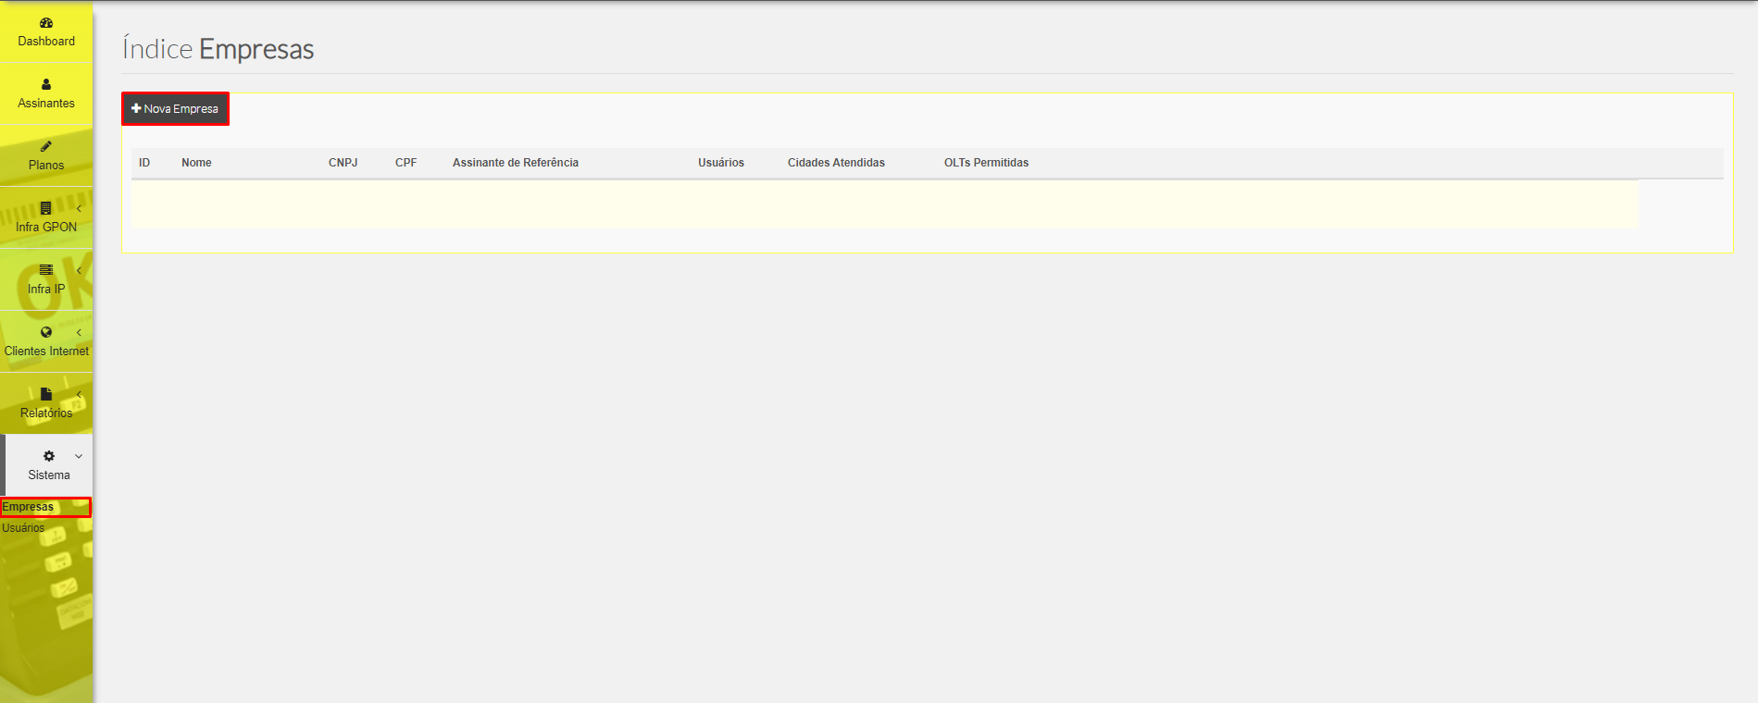Go to Usuários in the Sistema submenu
The width and height of the screenshot is (1758, 703).
[23, 528]
